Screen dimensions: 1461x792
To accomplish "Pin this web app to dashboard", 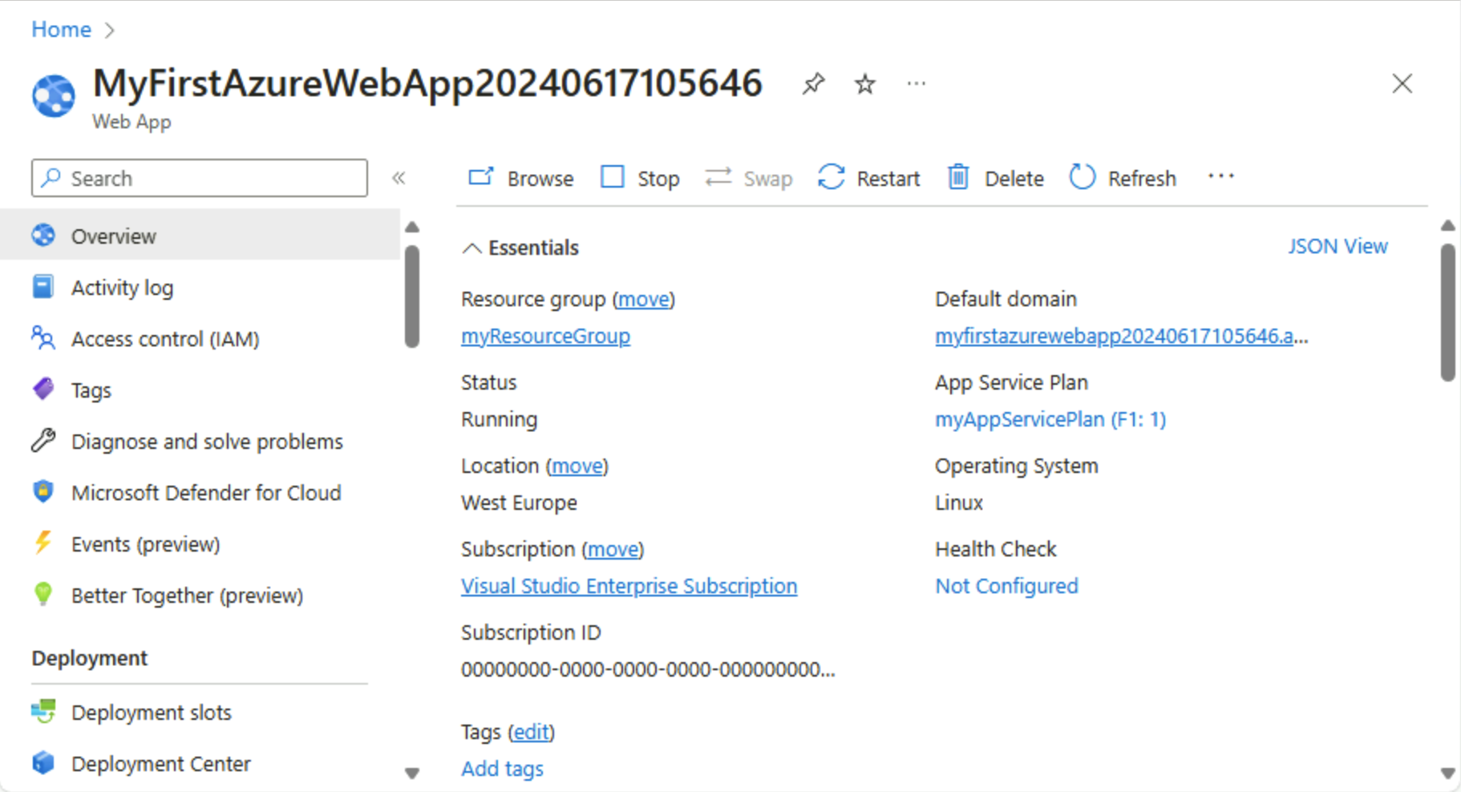I will pyautogui.click(x=813, y=83).
